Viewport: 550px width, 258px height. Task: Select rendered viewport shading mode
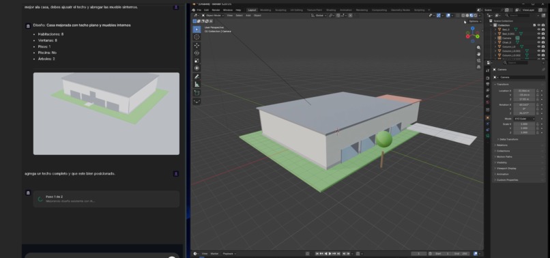475,16
